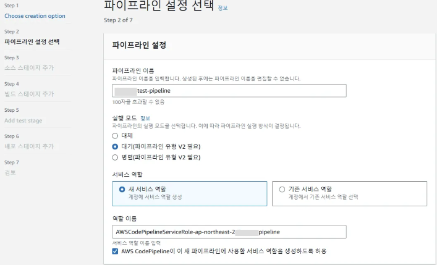Click the 파이프라인 설정 panel header
The height and width of the screenshot is (265, 437).
139,45
